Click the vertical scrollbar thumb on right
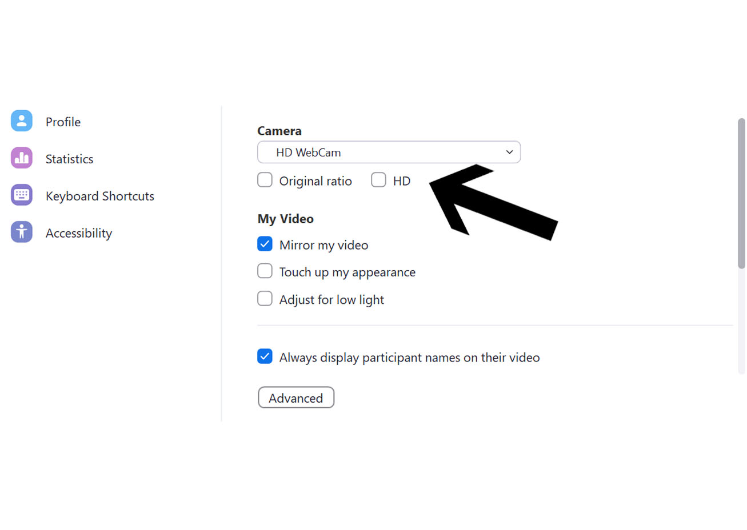This screenshot has height=530, width=747. click(741, 193)
